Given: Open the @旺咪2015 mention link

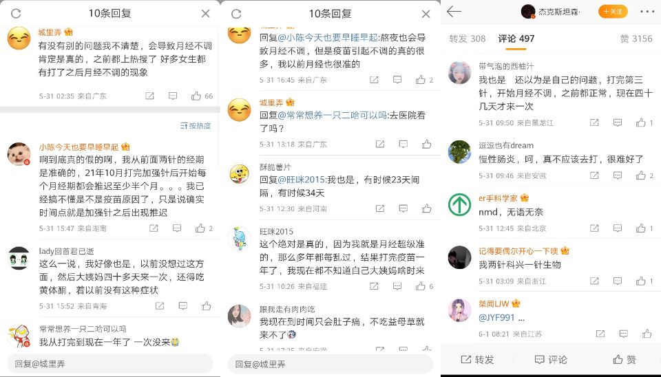Looking at the screenshot, I should (x=301, y=180).
